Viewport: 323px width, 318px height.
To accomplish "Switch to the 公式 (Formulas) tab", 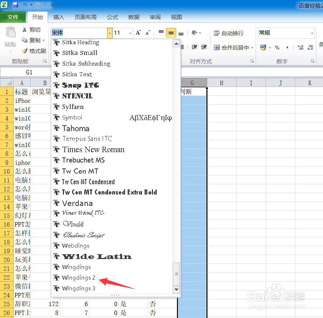I will tap(113, 17).
